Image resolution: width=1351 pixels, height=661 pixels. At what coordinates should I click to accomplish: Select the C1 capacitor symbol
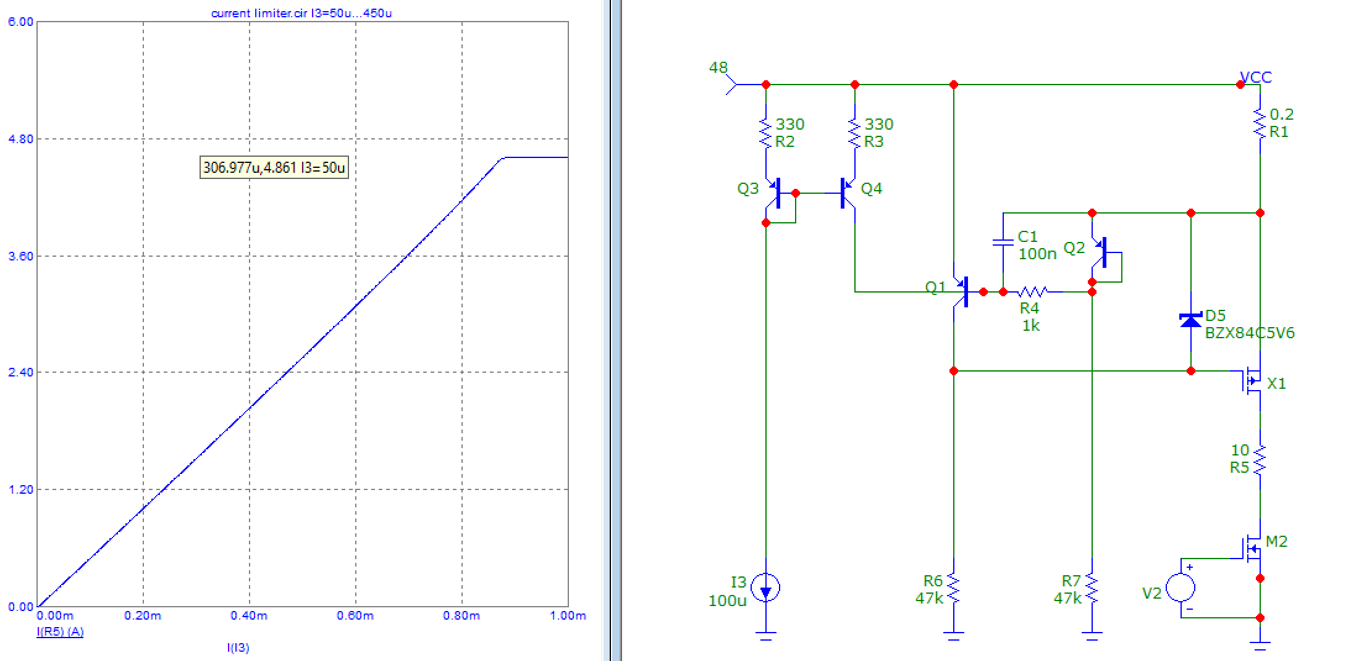(1003, 242)
